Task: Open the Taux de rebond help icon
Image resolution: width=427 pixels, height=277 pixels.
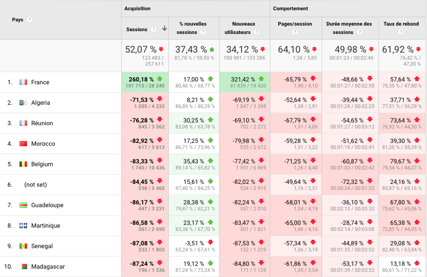Action: click(x=401, y=33)
